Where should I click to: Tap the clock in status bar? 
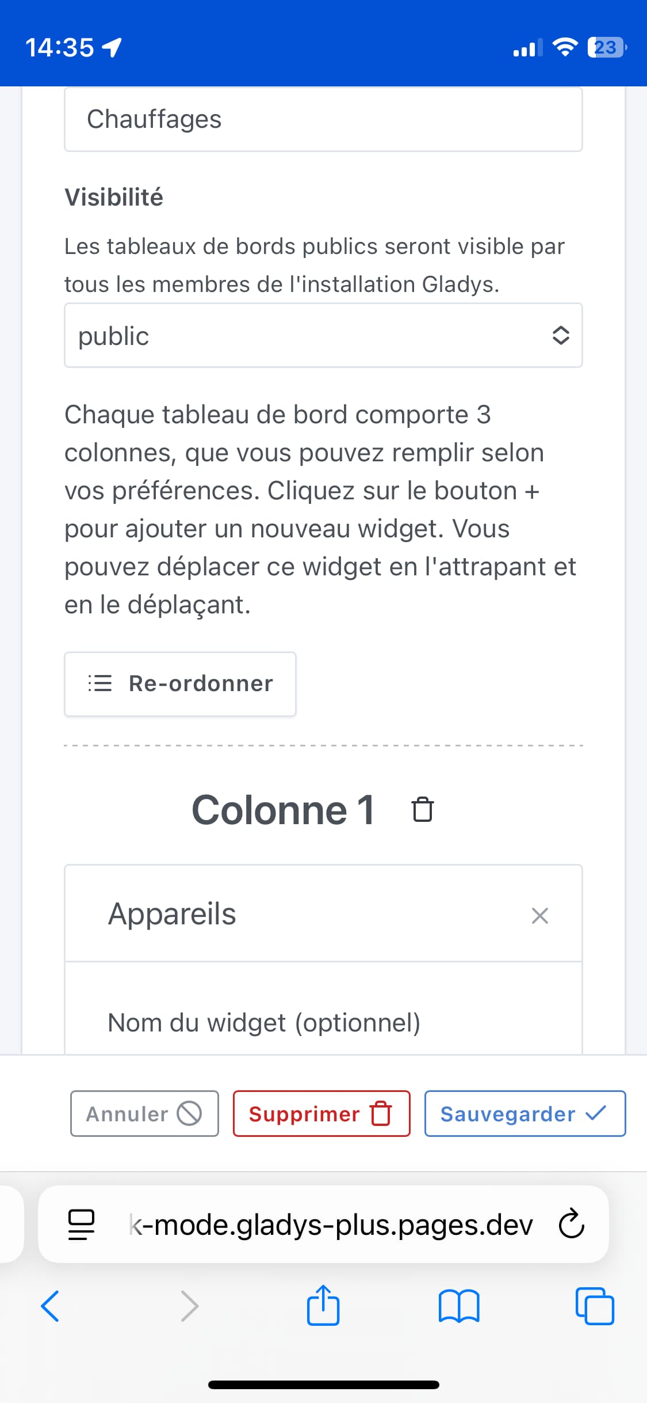pyautogui.click(x=59, y=47)
